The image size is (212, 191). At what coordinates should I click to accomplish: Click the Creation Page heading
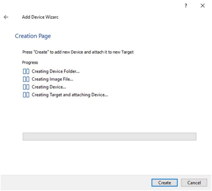pos(33,36)
